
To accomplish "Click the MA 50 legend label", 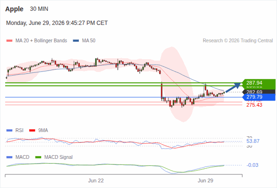I will tap(89, 41).
